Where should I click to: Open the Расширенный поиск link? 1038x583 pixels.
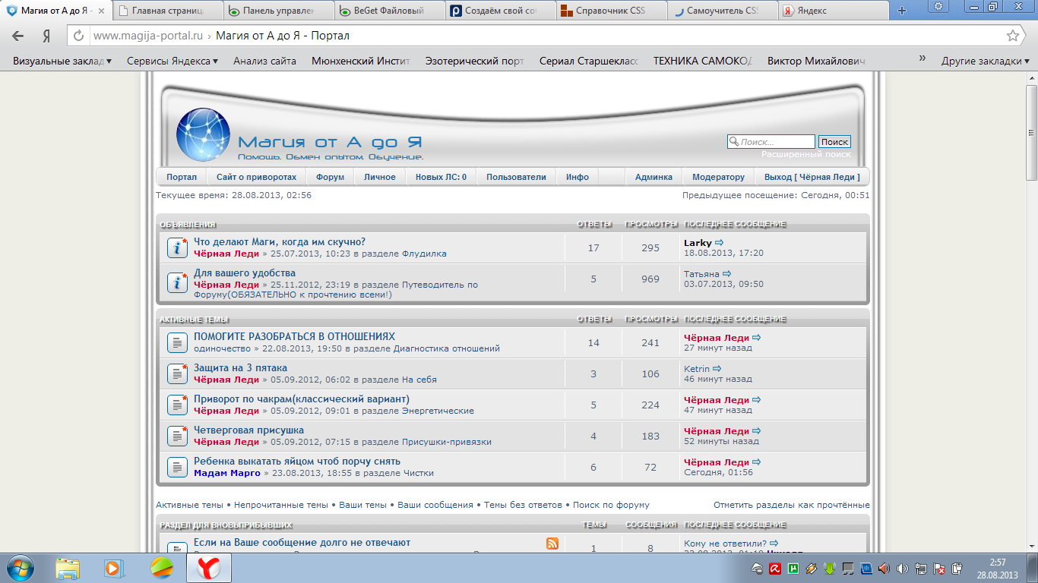pos(806,154)
